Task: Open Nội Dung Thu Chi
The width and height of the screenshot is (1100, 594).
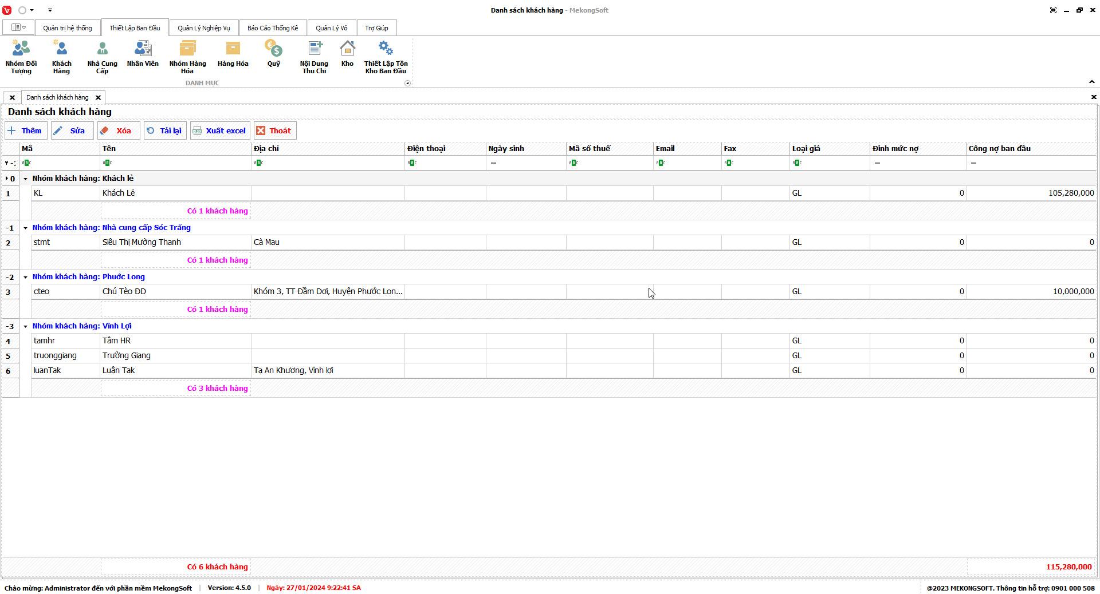Action: [x=314, y=57]
